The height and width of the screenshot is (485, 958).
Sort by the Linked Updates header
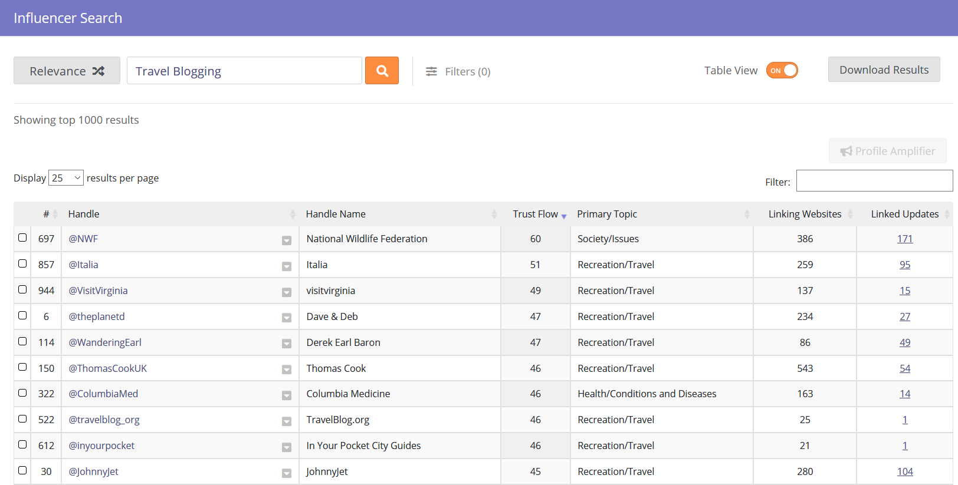click(x=905, y=214)
